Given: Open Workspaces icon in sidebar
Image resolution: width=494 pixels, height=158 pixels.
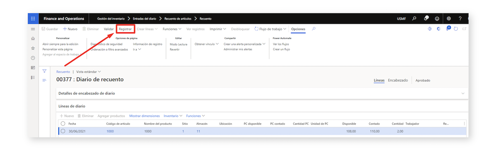Looking at the screenshot, I should click(33, 68).
